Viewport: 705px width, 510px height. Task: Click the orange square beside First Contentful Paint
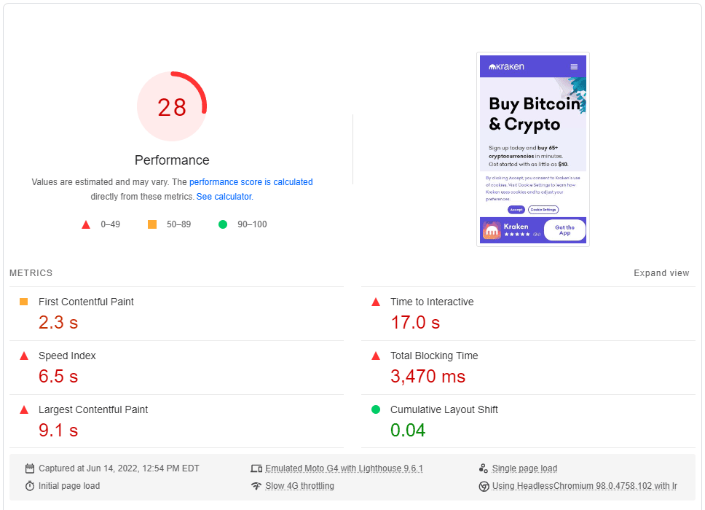click(x=23, y=302)
